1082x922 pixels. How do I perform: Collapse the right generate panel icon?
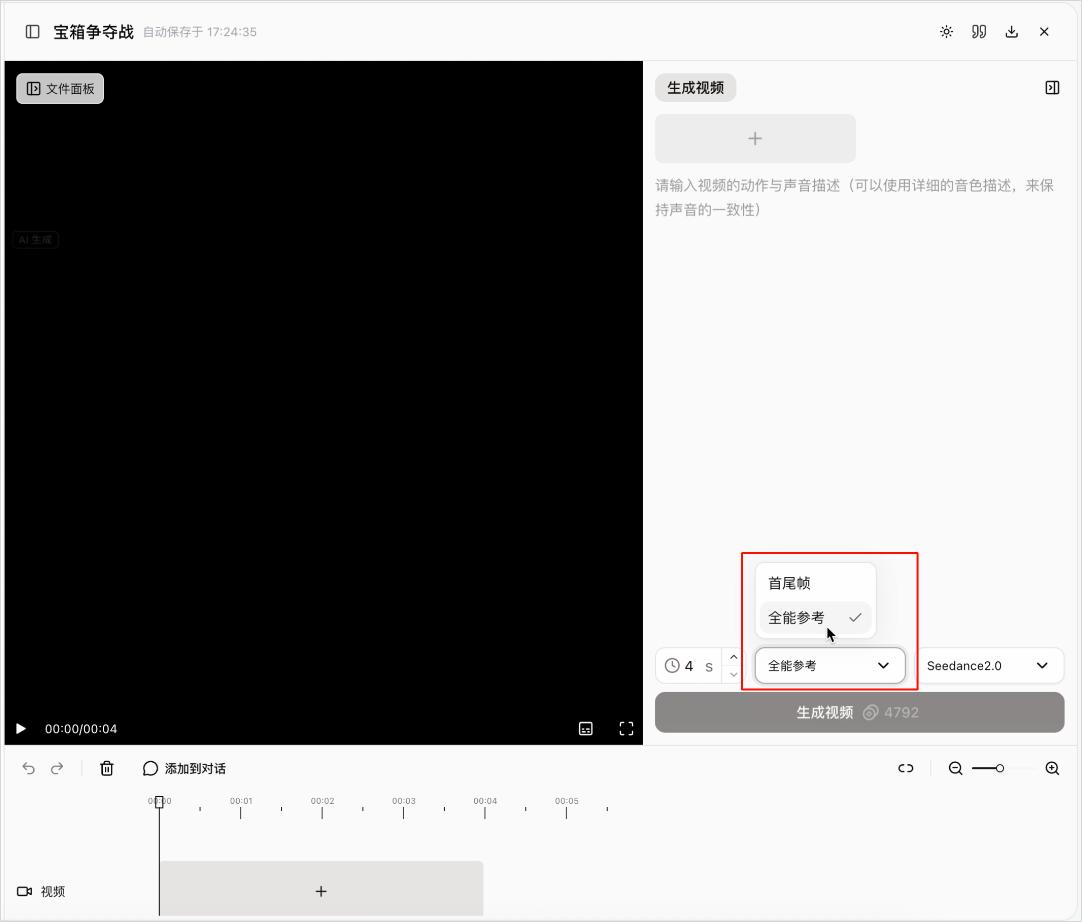click(x=1052, y=88)
